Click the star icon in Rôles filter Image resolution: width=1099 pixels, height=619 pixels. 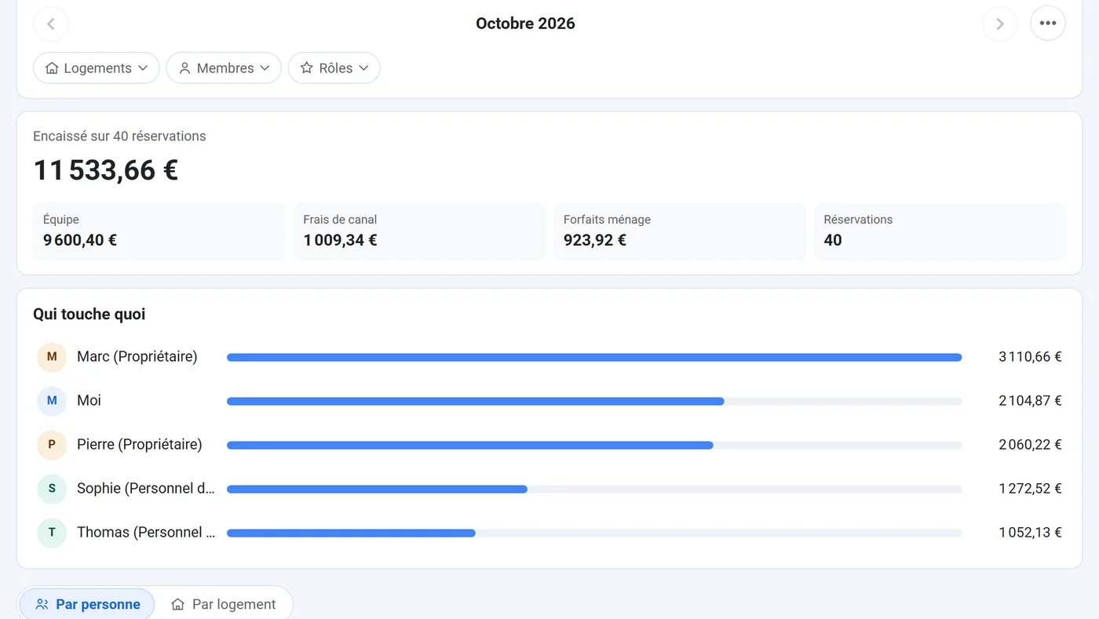click(x=307, y=68)
